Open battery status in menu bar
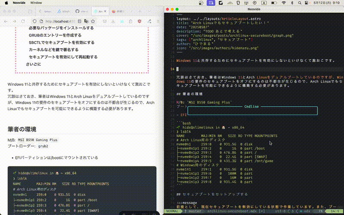This screenshot has width=344, height=215. coord(274,3)
